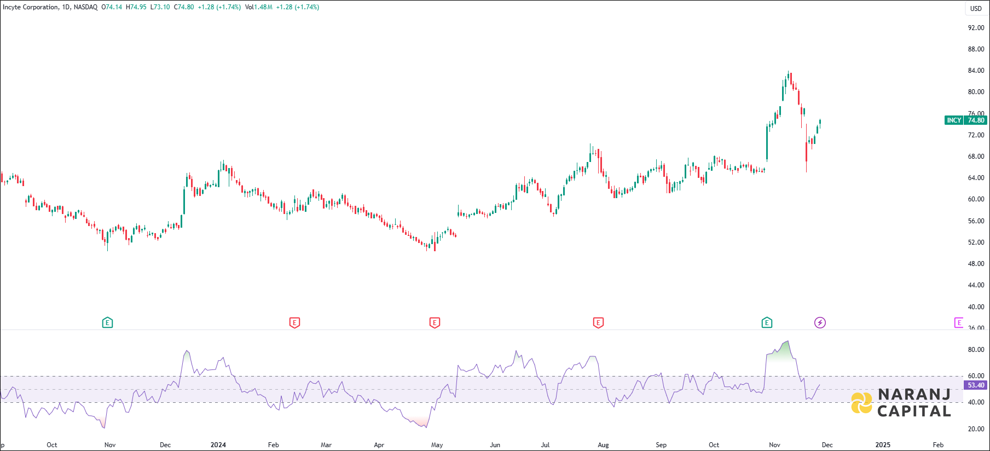Click the INCY 74.80 price label

966,120
